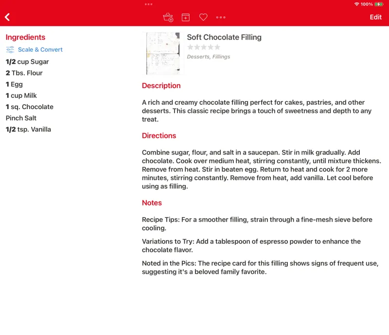This screenshot has height=335, width=389.
Task: Tap the Notes section heading
Action: coord(152,203)
